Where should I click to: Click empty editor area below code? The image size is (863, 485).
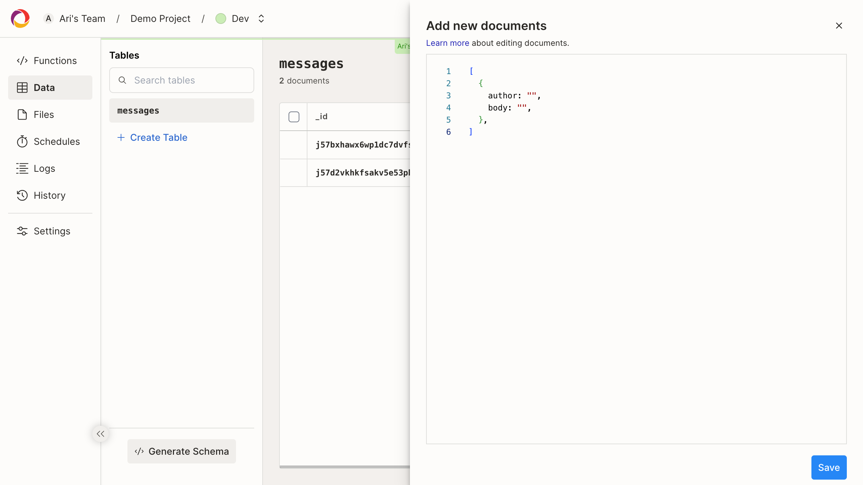coord(636,290)
